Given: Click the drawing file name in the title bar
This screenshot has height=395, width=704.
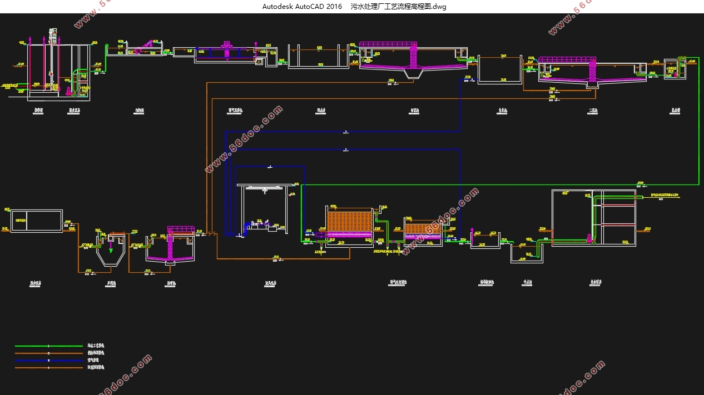Looking at the screenshot, I should (398, 7).
